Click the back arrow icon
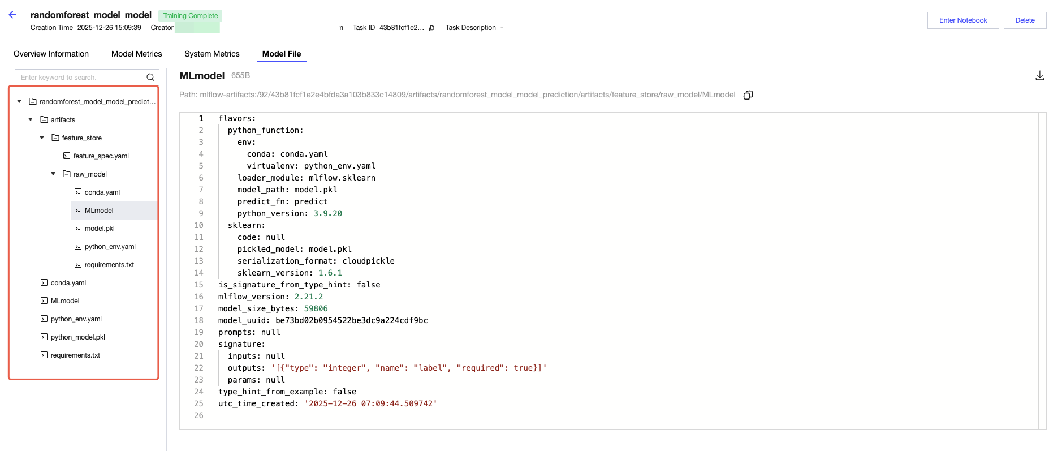 click(12, 15)
